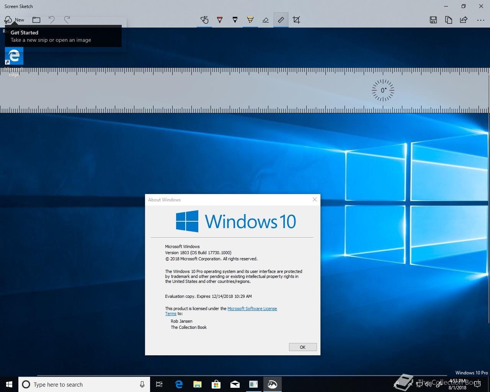Toggle Touch Writing tool
The height and width of the screenshot is (392, 490).
click(x=204, y=20)
